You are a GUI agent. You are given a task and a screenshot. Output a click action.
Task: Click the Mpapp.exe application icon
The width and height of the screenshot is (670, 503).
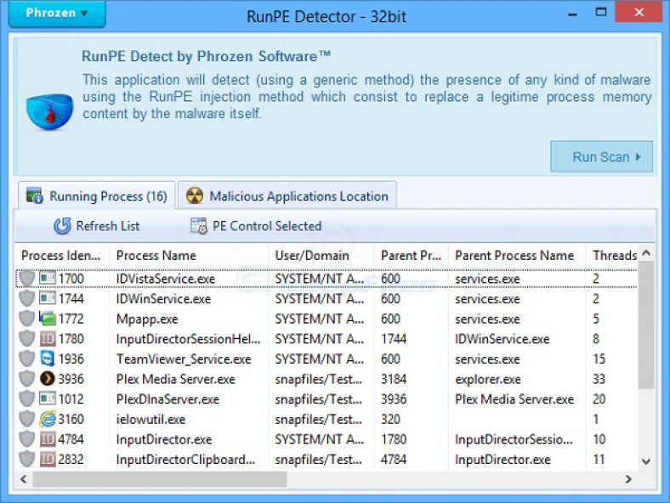[48, 319]
